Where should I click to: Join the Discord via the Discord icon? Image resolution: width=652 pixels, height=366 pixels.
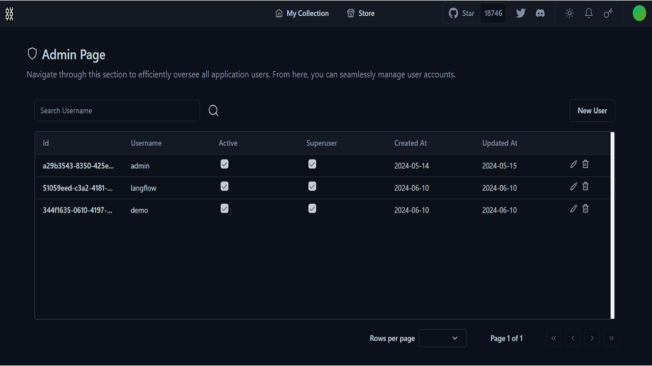pos(540,13)
